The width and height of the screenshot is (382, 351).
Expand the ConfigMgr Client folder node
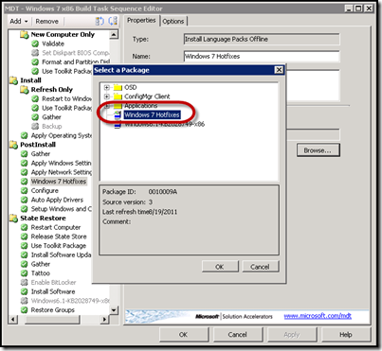pos(107,97)
